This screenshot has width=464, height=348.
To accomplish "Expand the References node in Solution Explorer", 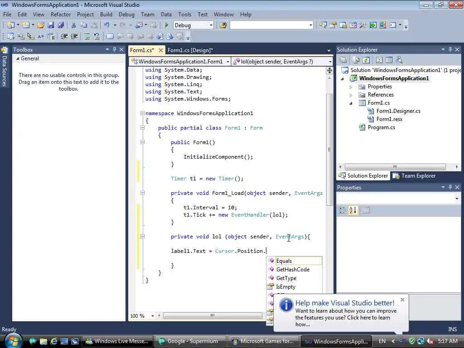I will 351,95.
